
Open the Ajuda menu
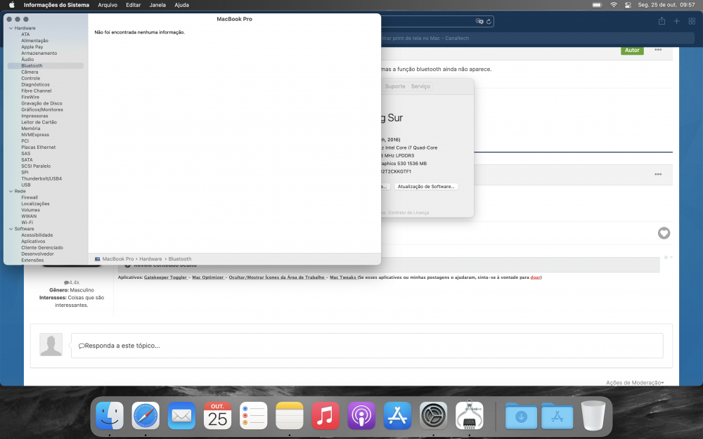[x=181, y=5]
